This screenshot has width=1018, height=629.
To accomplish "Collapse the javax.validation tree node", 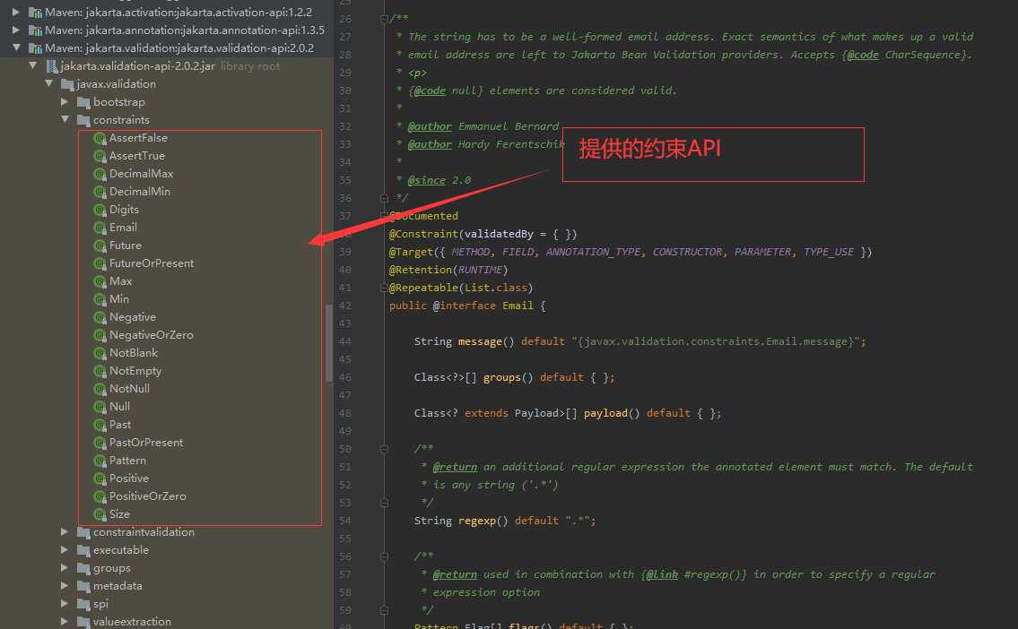I will (49, 83).
